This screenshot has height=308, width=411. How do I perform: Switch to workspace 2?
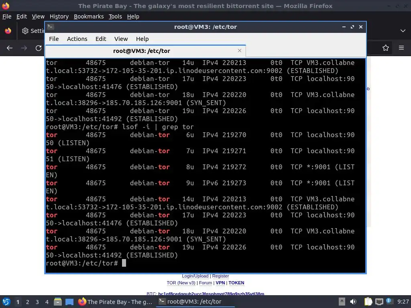tap(28, 302)
